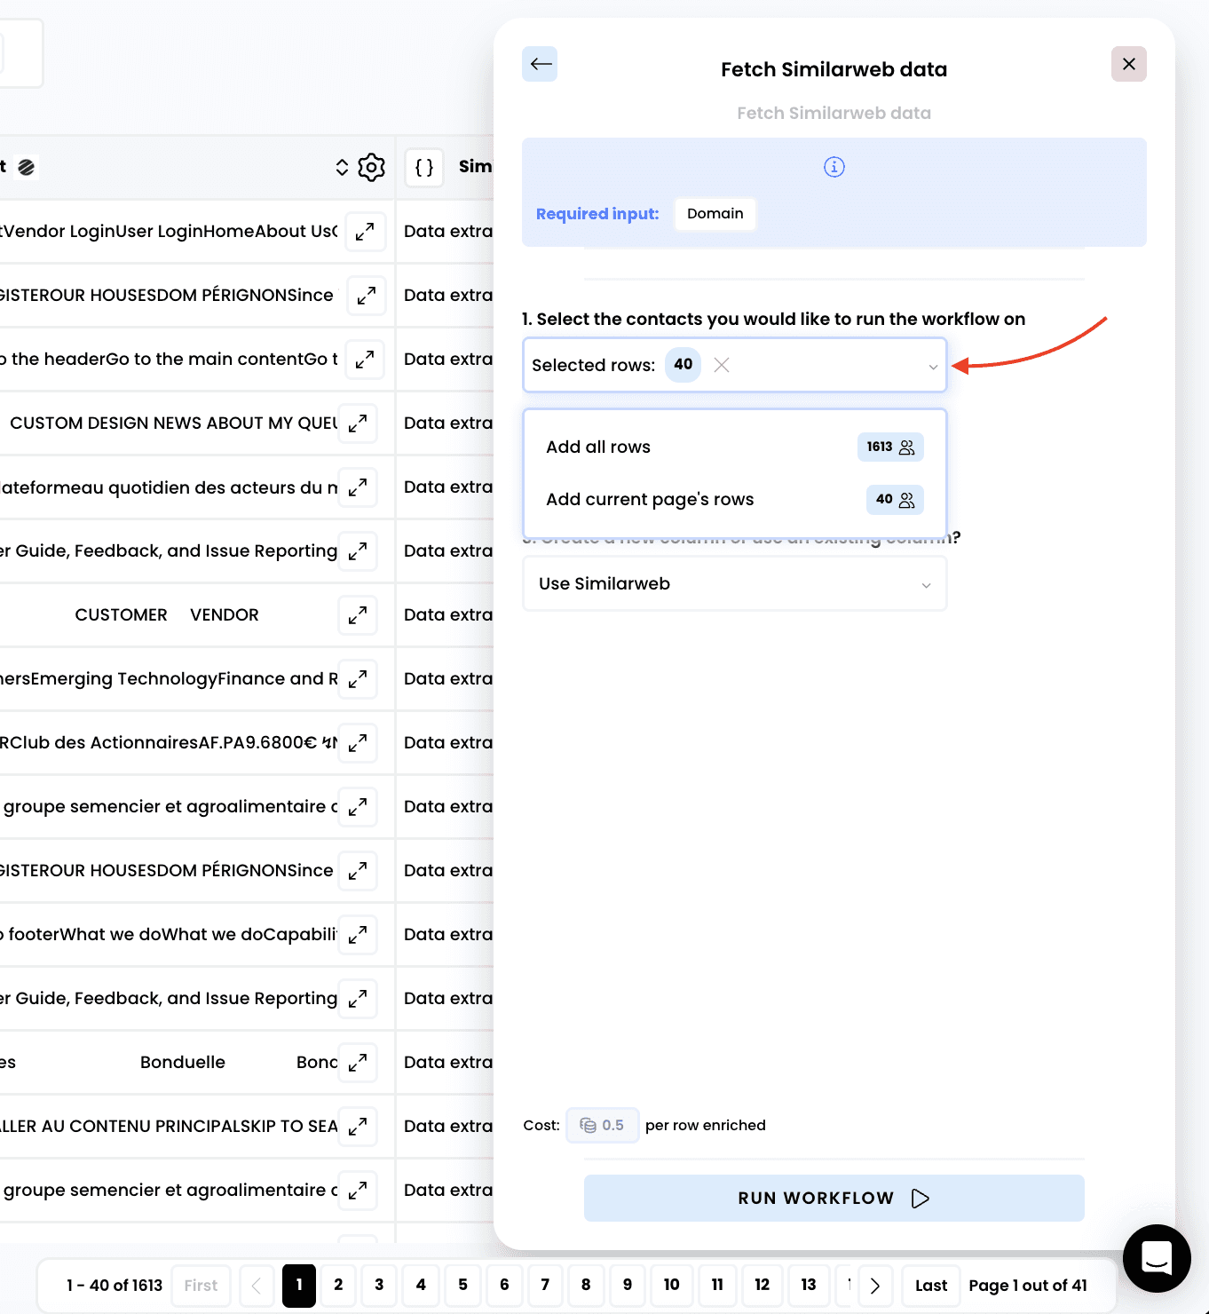Expand ALLER AU CONTENU PRINCIPALSKIP cell
This screenshot has height=1314, width=1209.
[x=358, y=1127]
